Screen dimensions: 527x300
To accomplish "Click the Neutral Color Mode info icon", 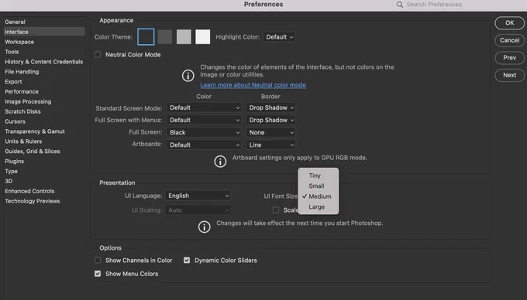I will tap(188, 76).
